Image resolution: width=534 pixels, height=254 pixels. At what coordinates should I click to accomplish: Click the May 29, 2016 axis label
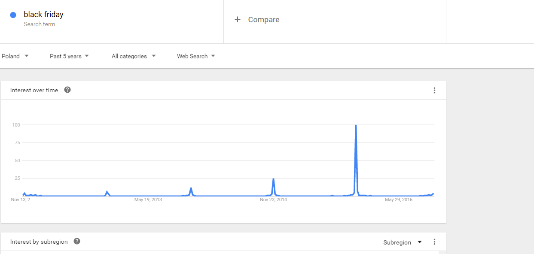(398, 200)
